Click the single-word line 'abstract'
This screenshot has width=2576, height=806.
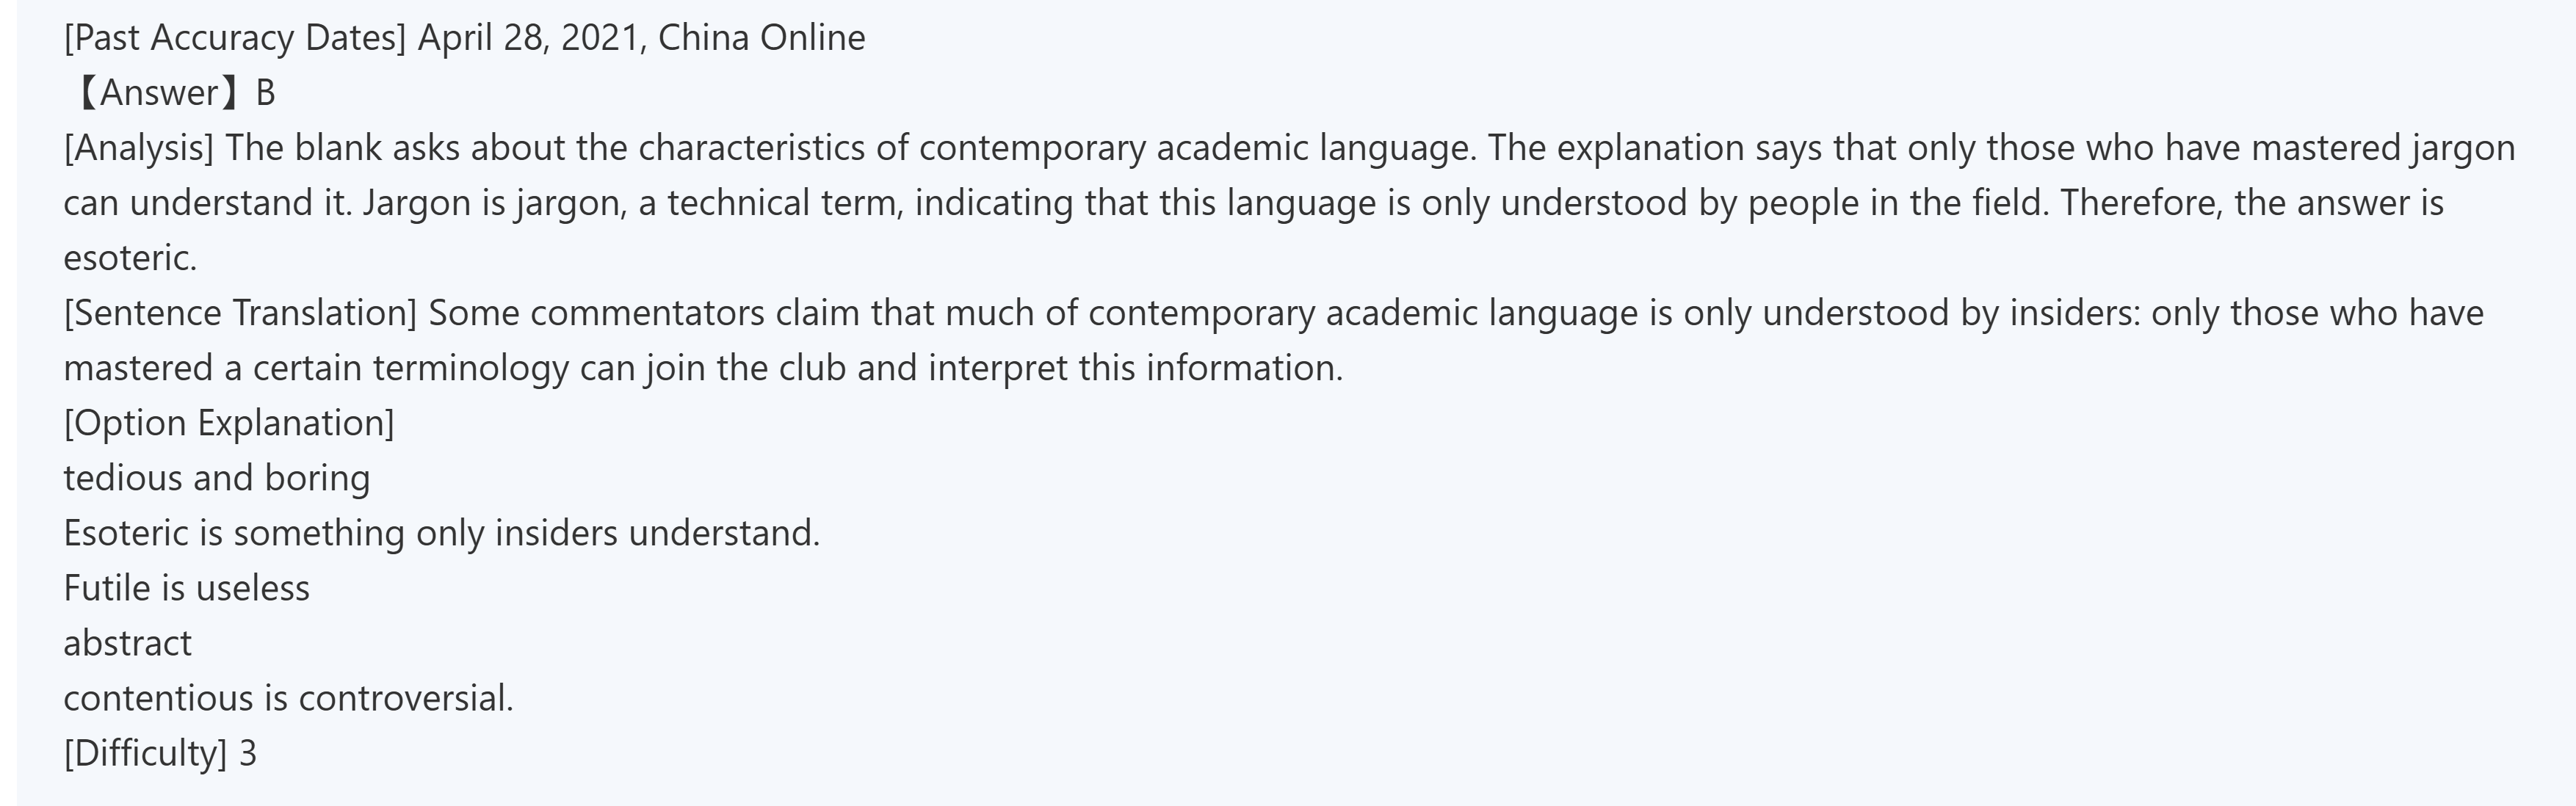pyautogui.click(x=127, y=643)
